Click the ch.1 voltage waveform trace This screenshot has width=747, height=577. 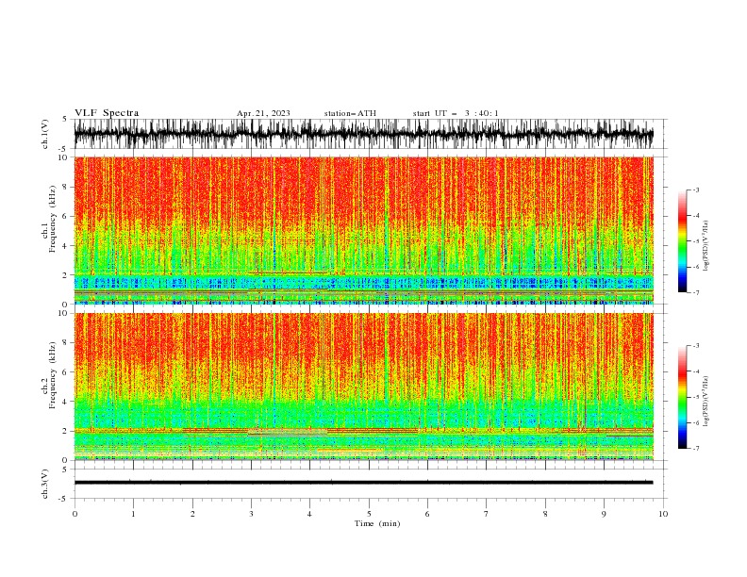(363, 134)
